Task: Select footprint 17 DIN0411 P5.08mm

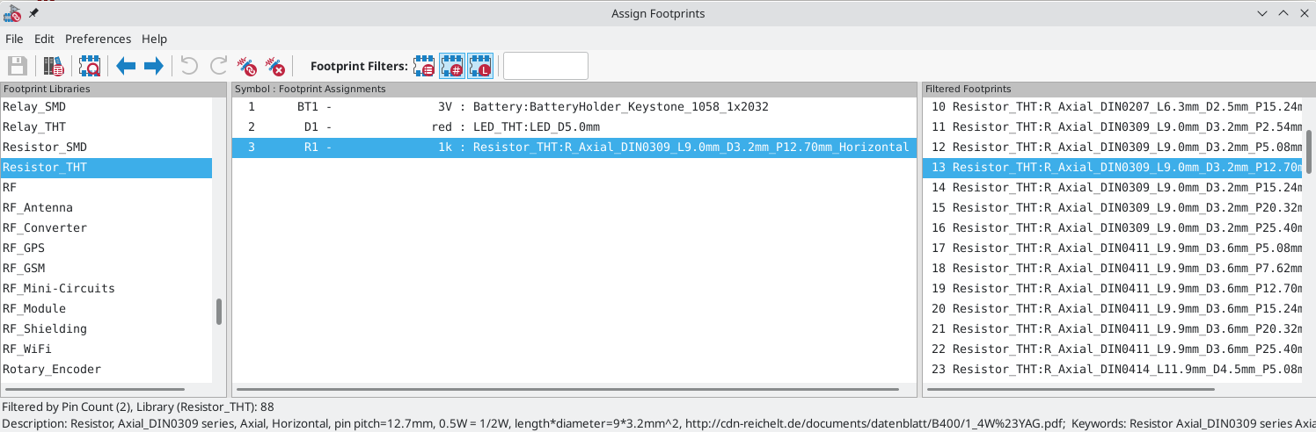Action: tap(1113, 248)
